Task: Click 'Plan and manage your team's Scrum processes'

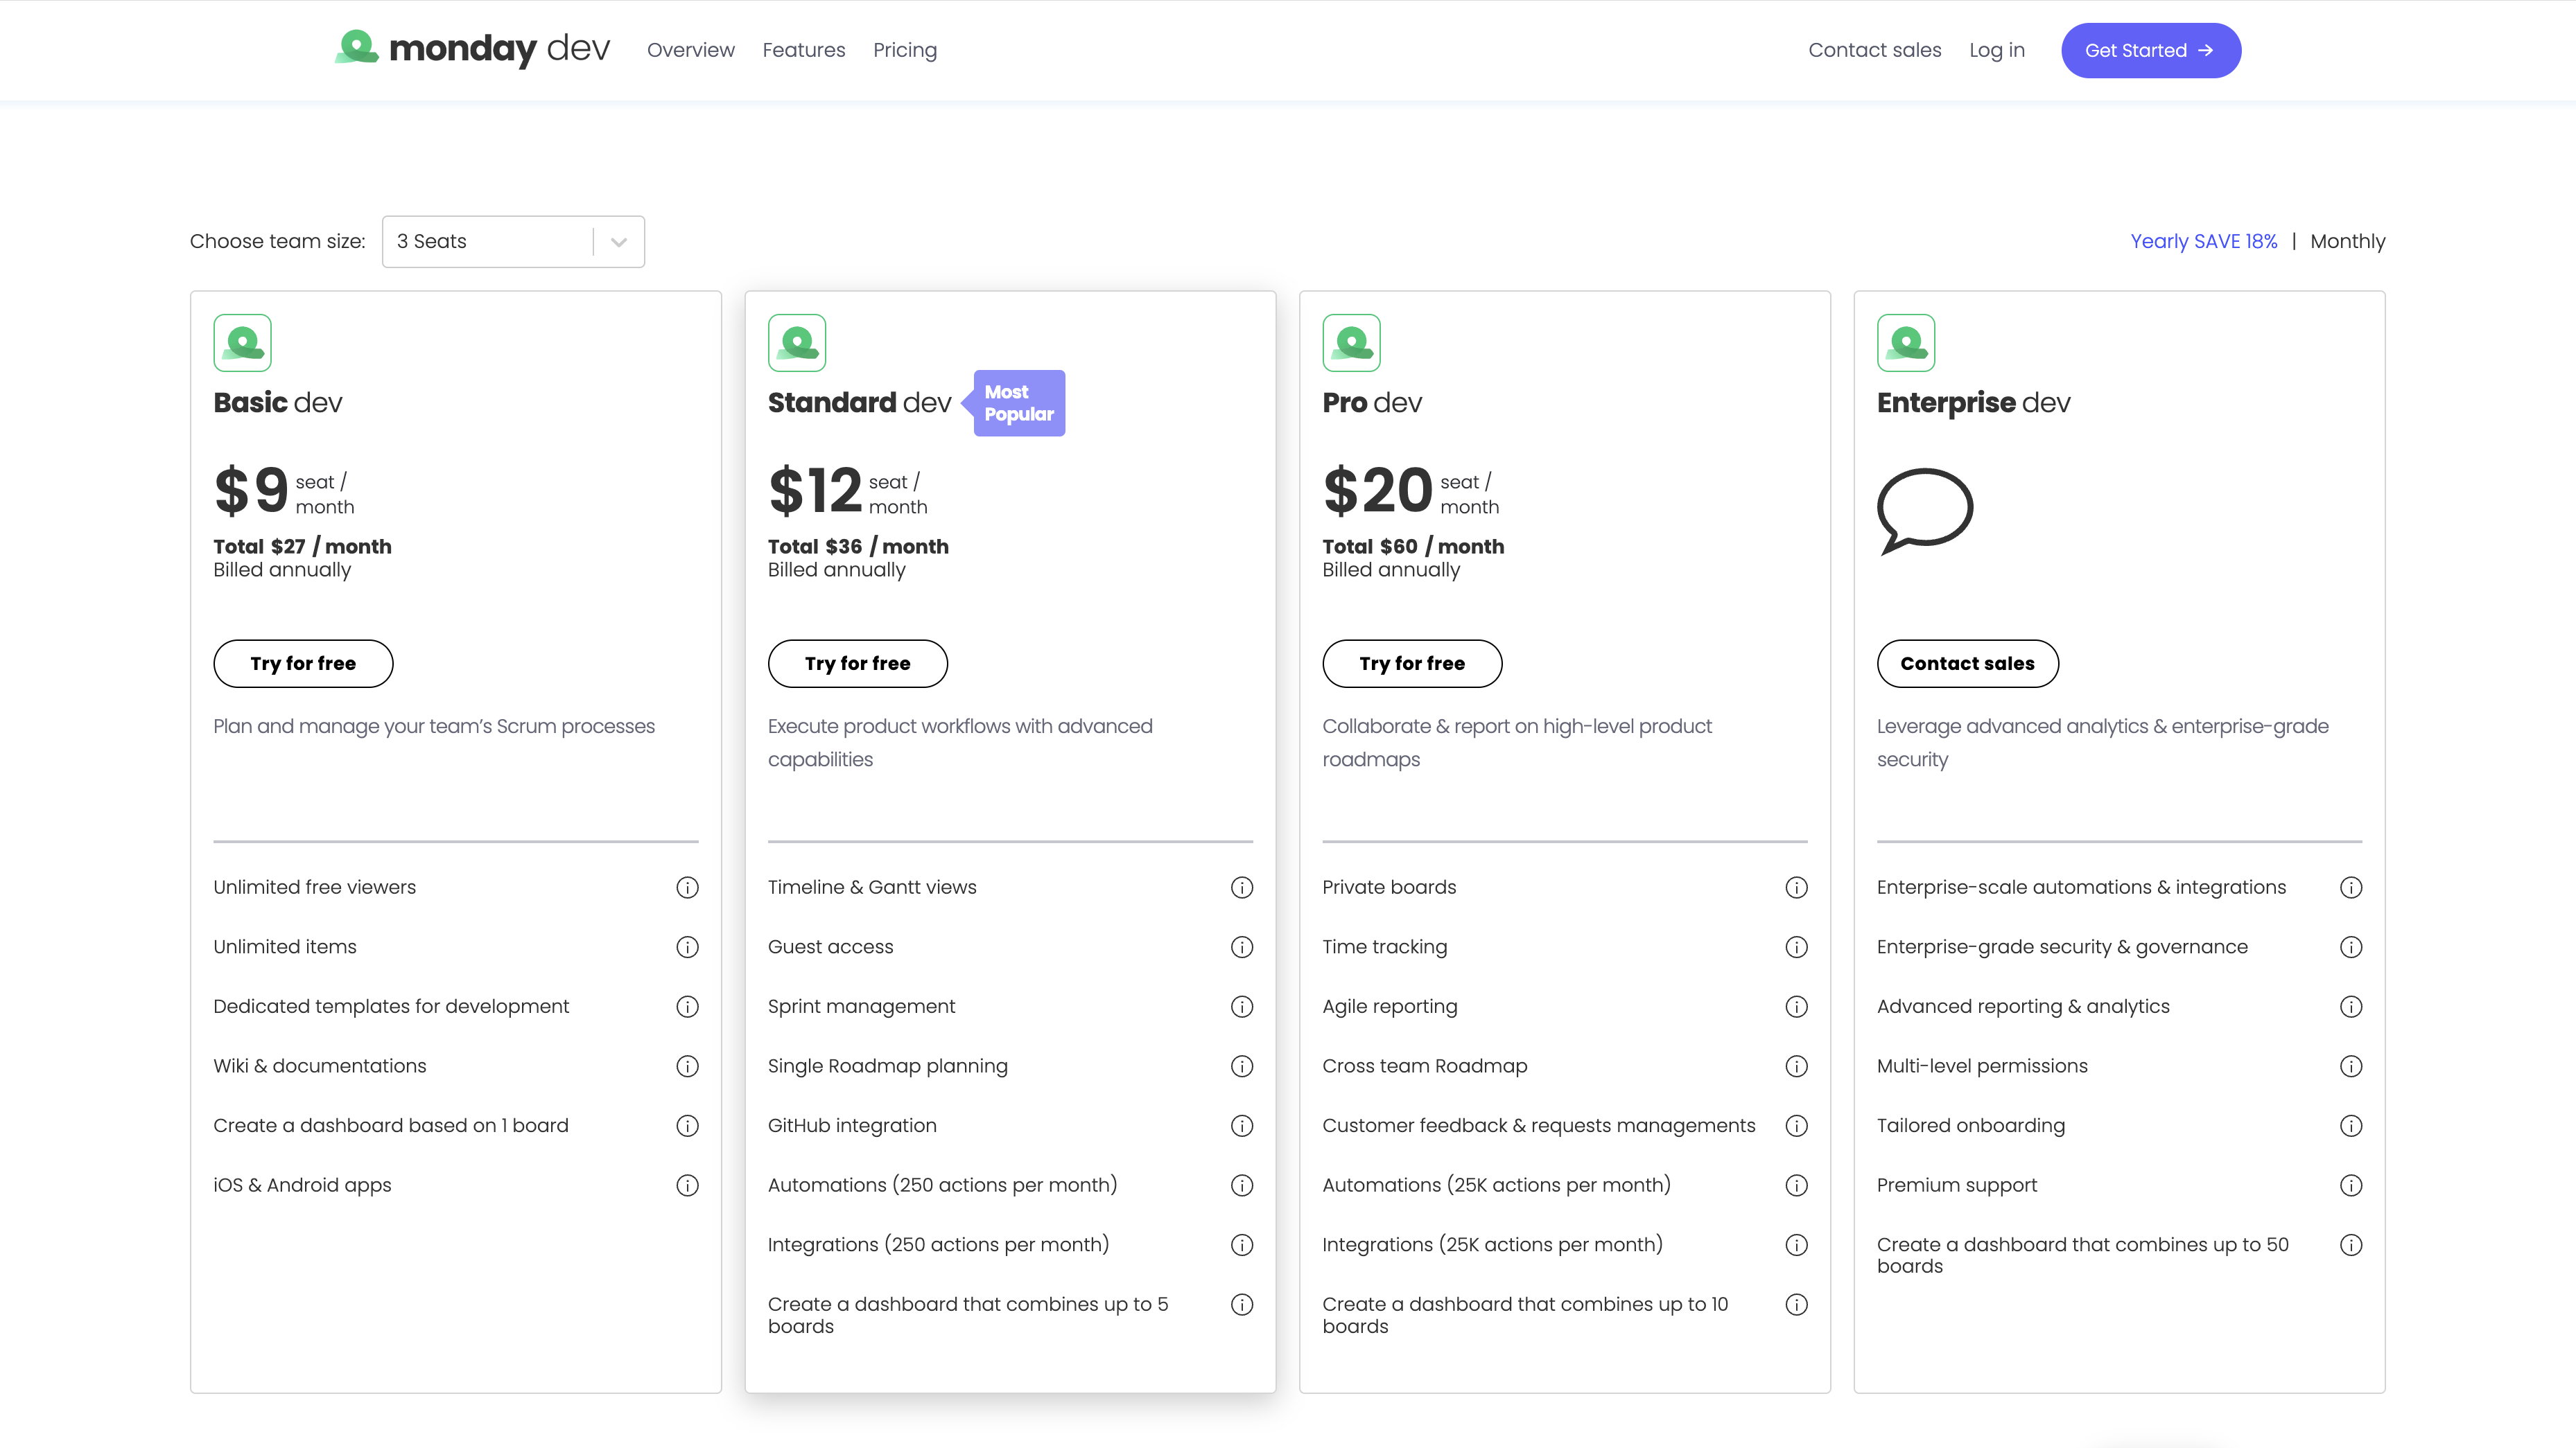Action: tap(433, 725)
